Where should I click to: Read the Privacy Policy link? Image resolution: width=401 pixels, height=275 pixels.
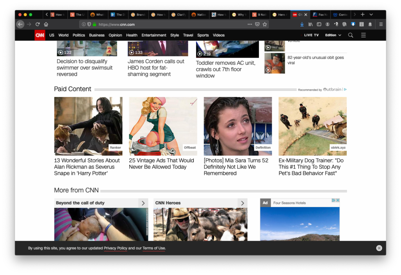[116, 248]
